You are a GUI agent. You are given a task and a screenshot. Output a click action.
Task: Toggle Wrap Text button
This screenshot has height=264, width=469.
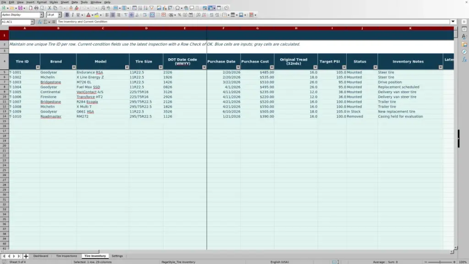pyautogui.click(x=145, y=15)
